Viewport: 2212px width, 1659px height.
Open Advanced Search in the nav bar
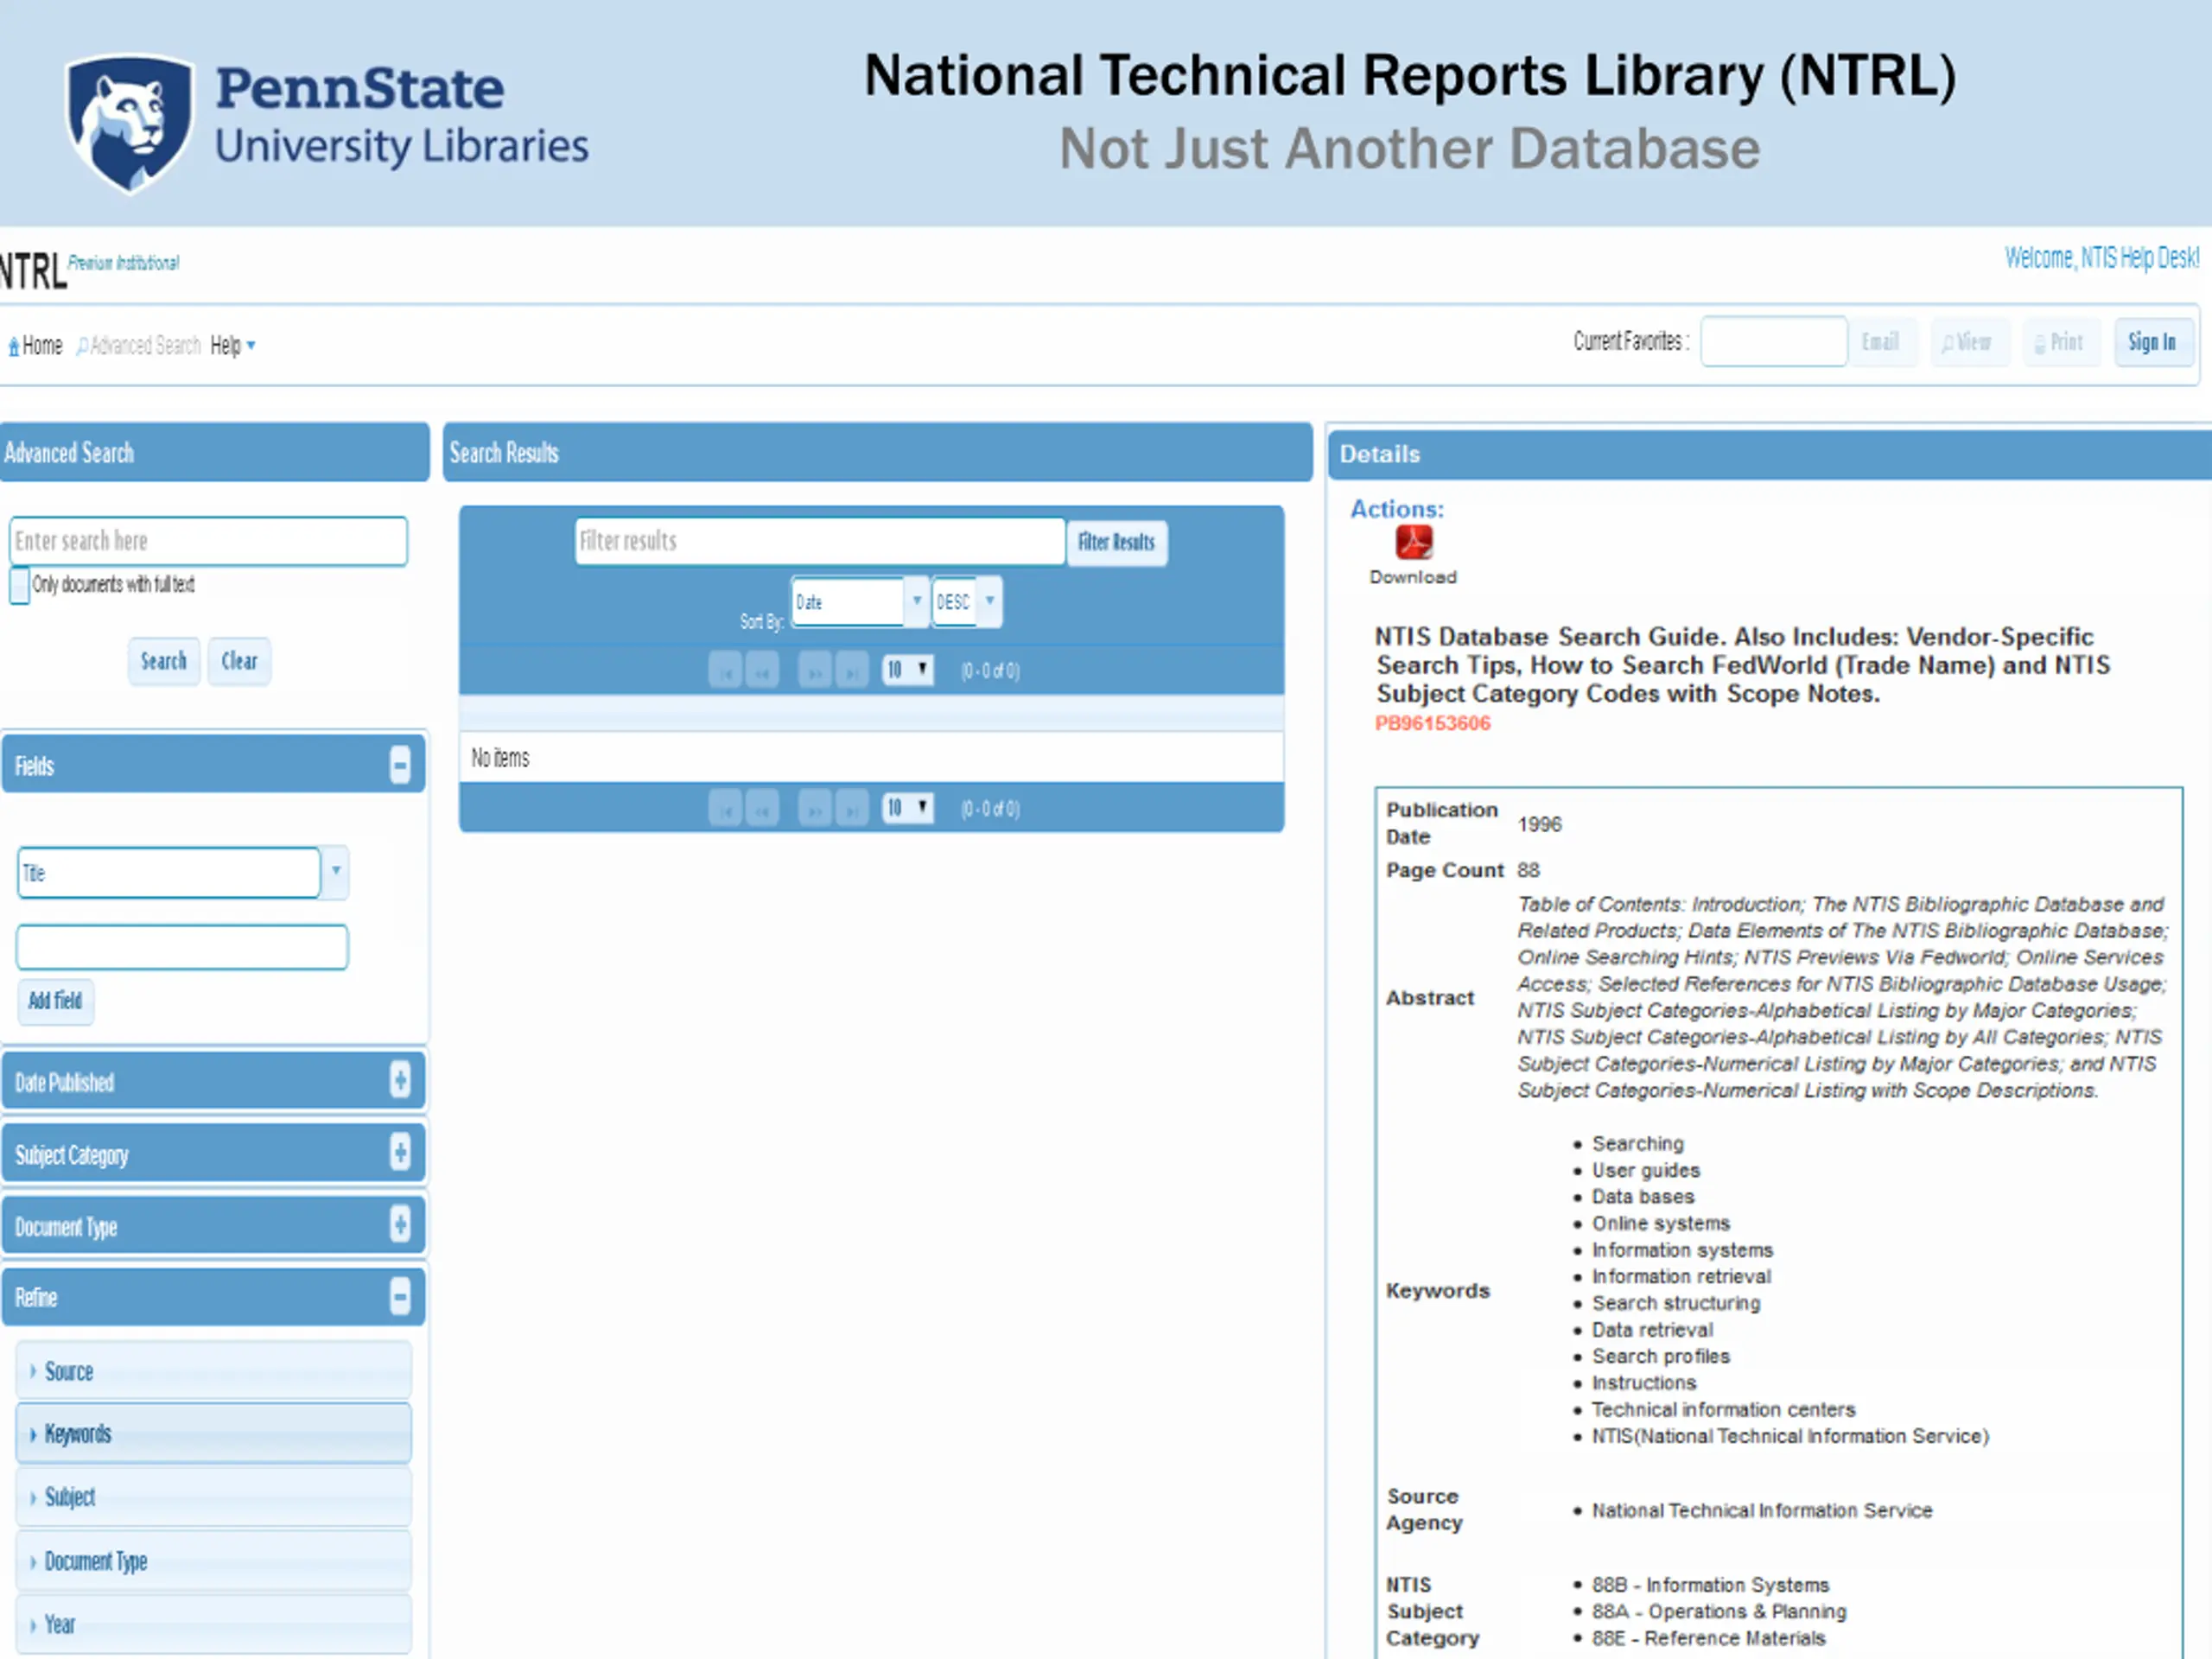coord(139,345)
